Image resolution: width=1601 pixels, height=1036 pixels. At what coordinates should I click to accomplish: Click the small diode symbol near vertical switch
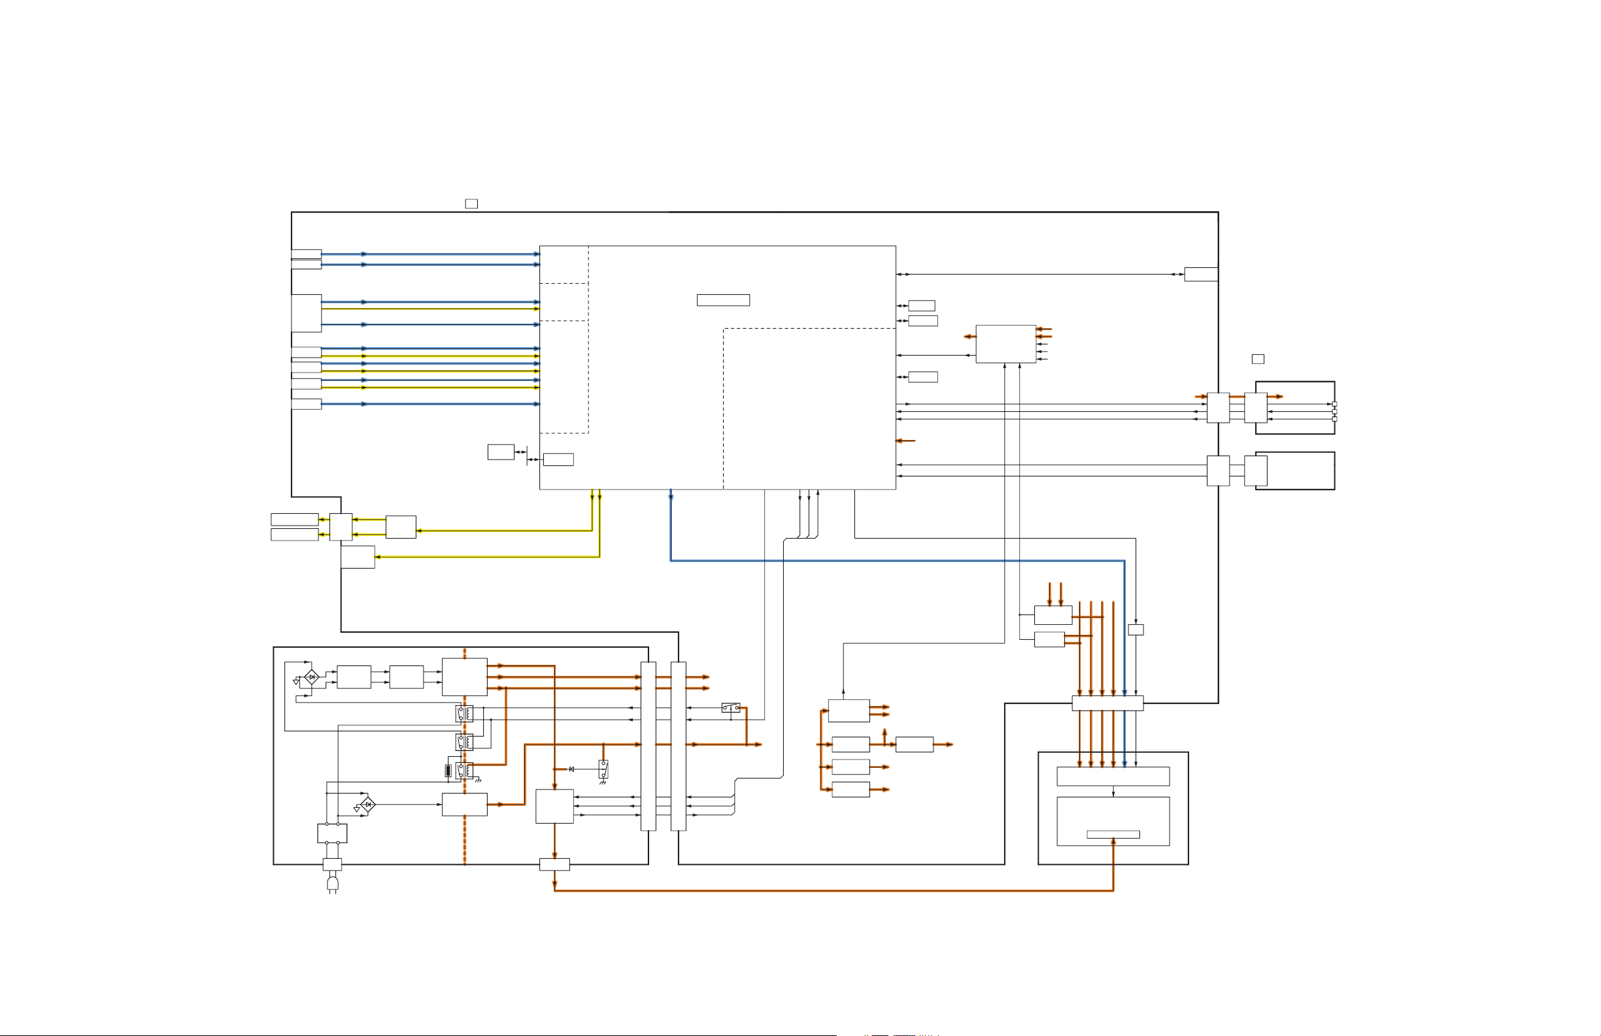pyautogui.click(x=571, y=769)
